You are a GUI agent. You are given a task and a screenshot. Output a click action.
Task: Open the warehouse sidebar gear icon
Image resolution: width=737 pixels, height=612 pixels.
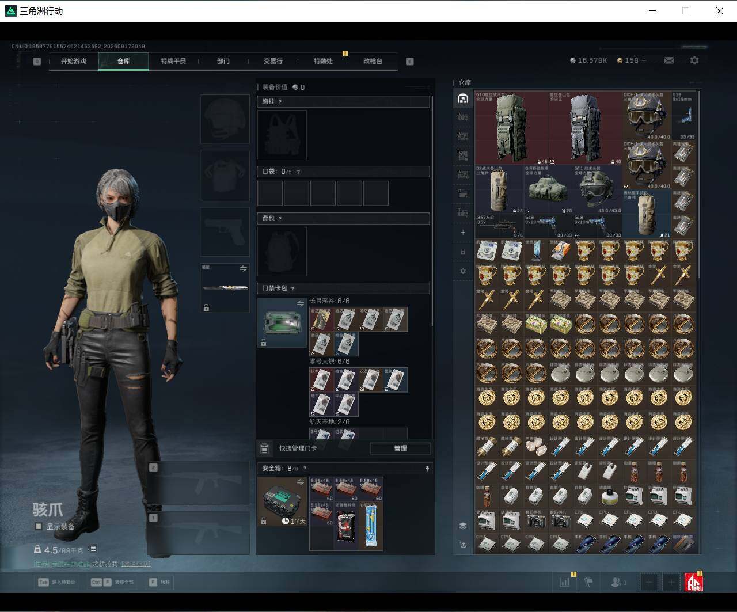pos(463,271)
